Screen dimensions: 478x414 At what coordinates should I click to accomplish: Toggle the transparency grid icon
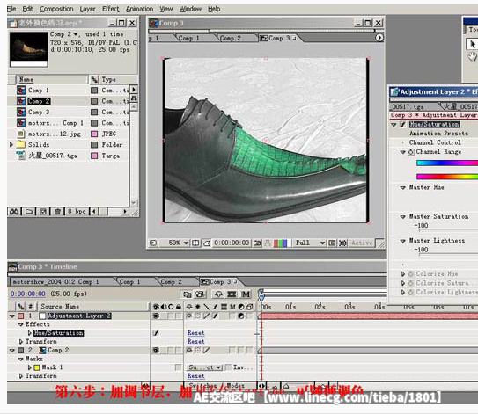342,243
